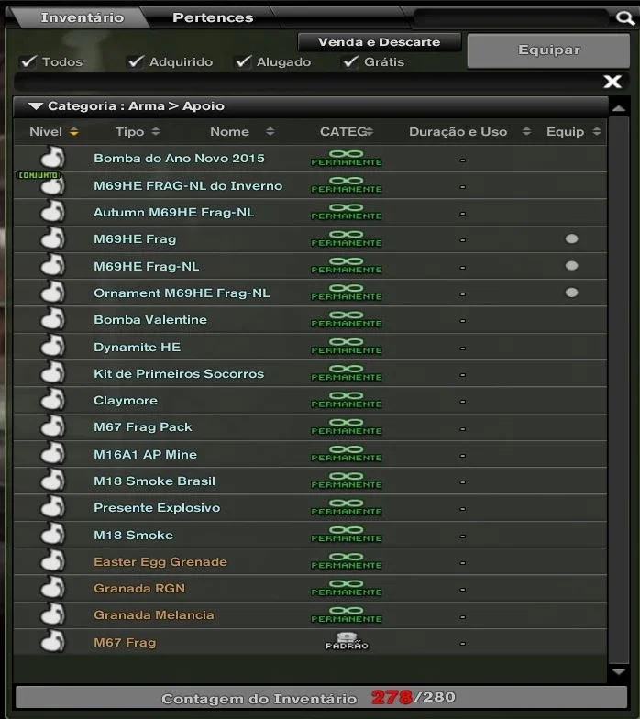Toggle the Todos filter checkbox
This screenshot has width=640, height=719.
[29, 61]
